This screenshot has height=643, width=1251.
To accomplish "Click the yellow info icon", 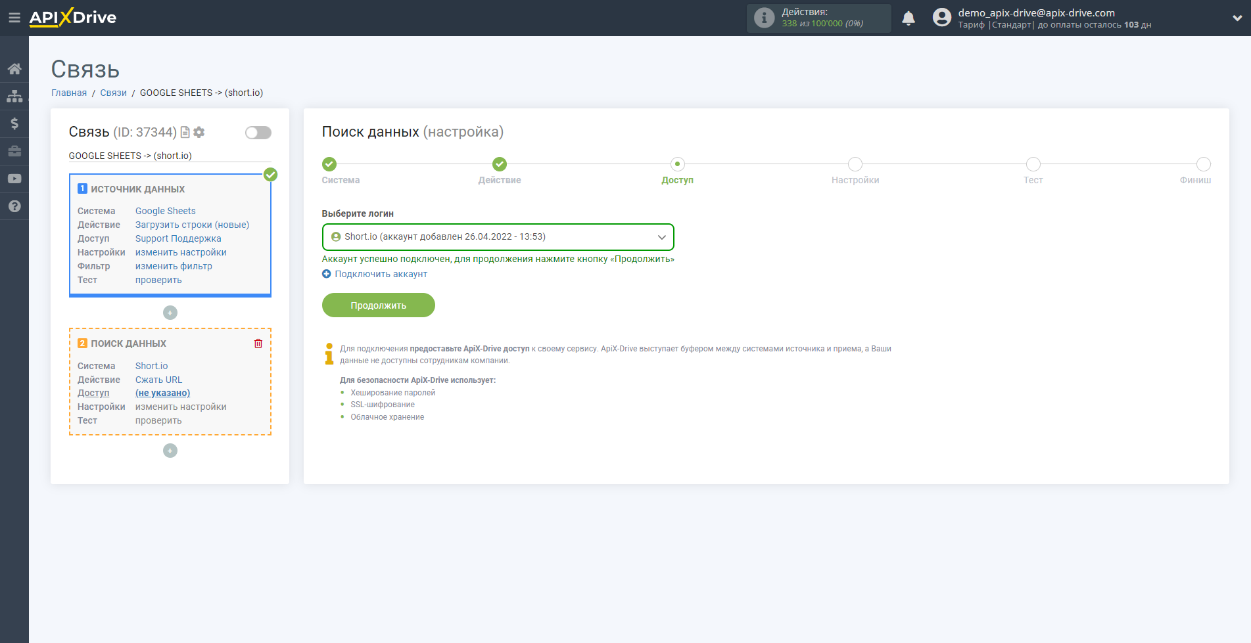I will point(329,353).
